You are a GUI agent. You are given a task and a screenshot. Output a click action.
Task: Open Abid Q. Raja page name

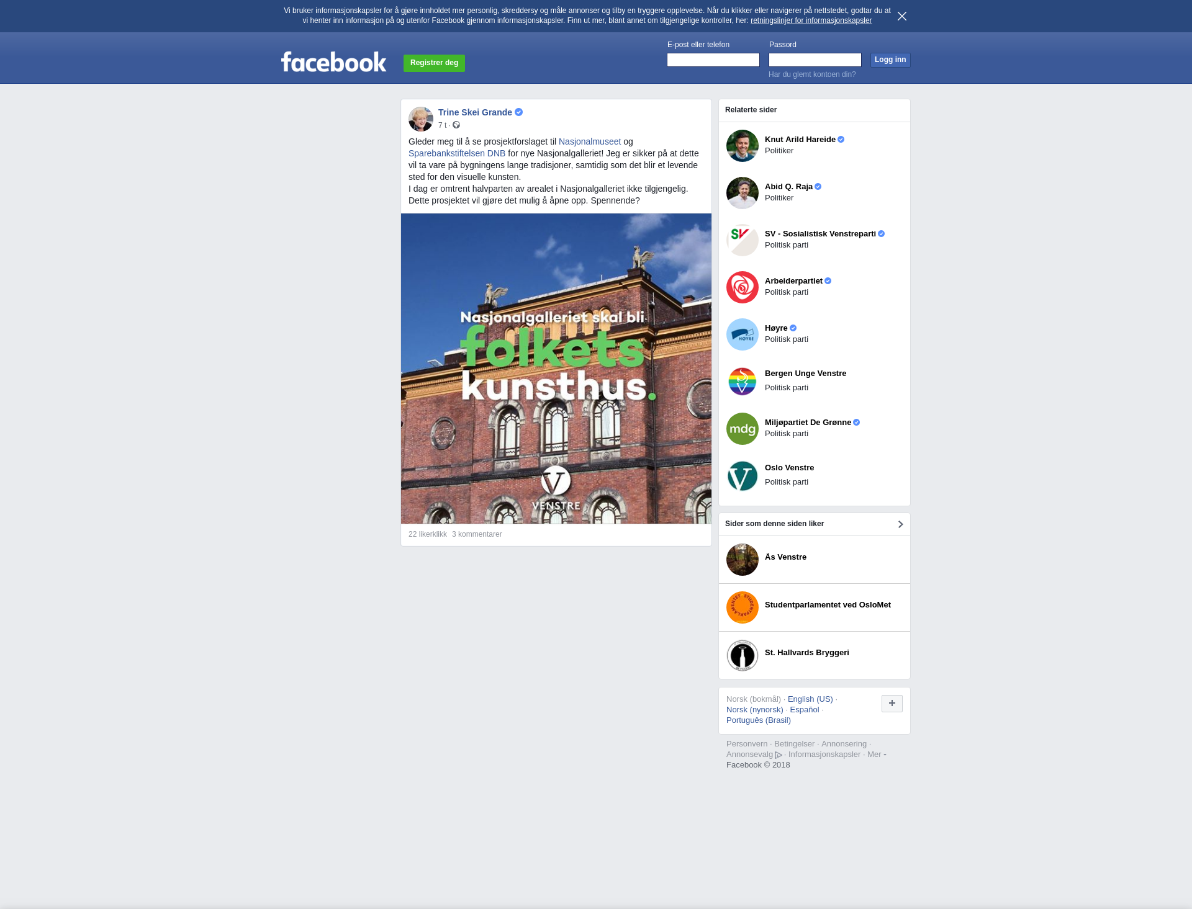[788, 187]
